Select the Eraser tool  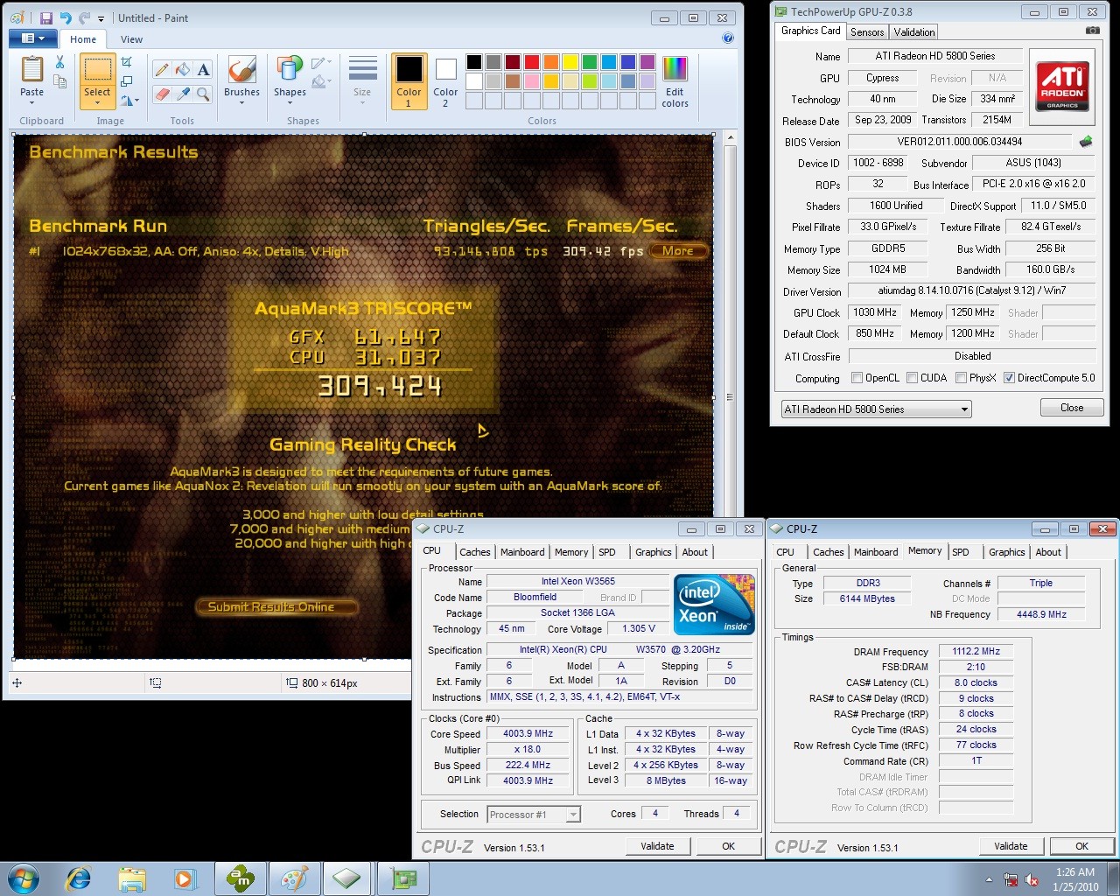[162, 94]
